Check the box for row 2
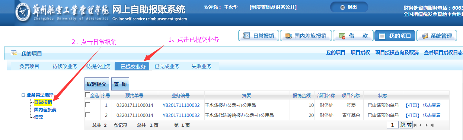Screen dimensions: 463x140 tap(88, 115)
